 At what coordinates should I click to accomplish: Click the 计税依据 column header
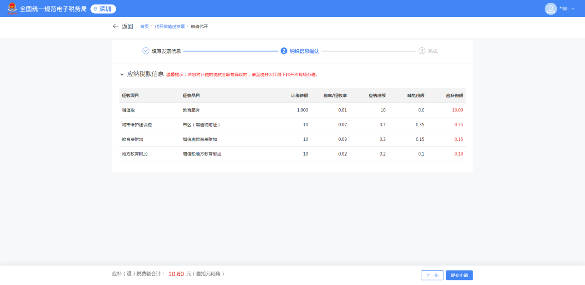click(x=300, y=95)
